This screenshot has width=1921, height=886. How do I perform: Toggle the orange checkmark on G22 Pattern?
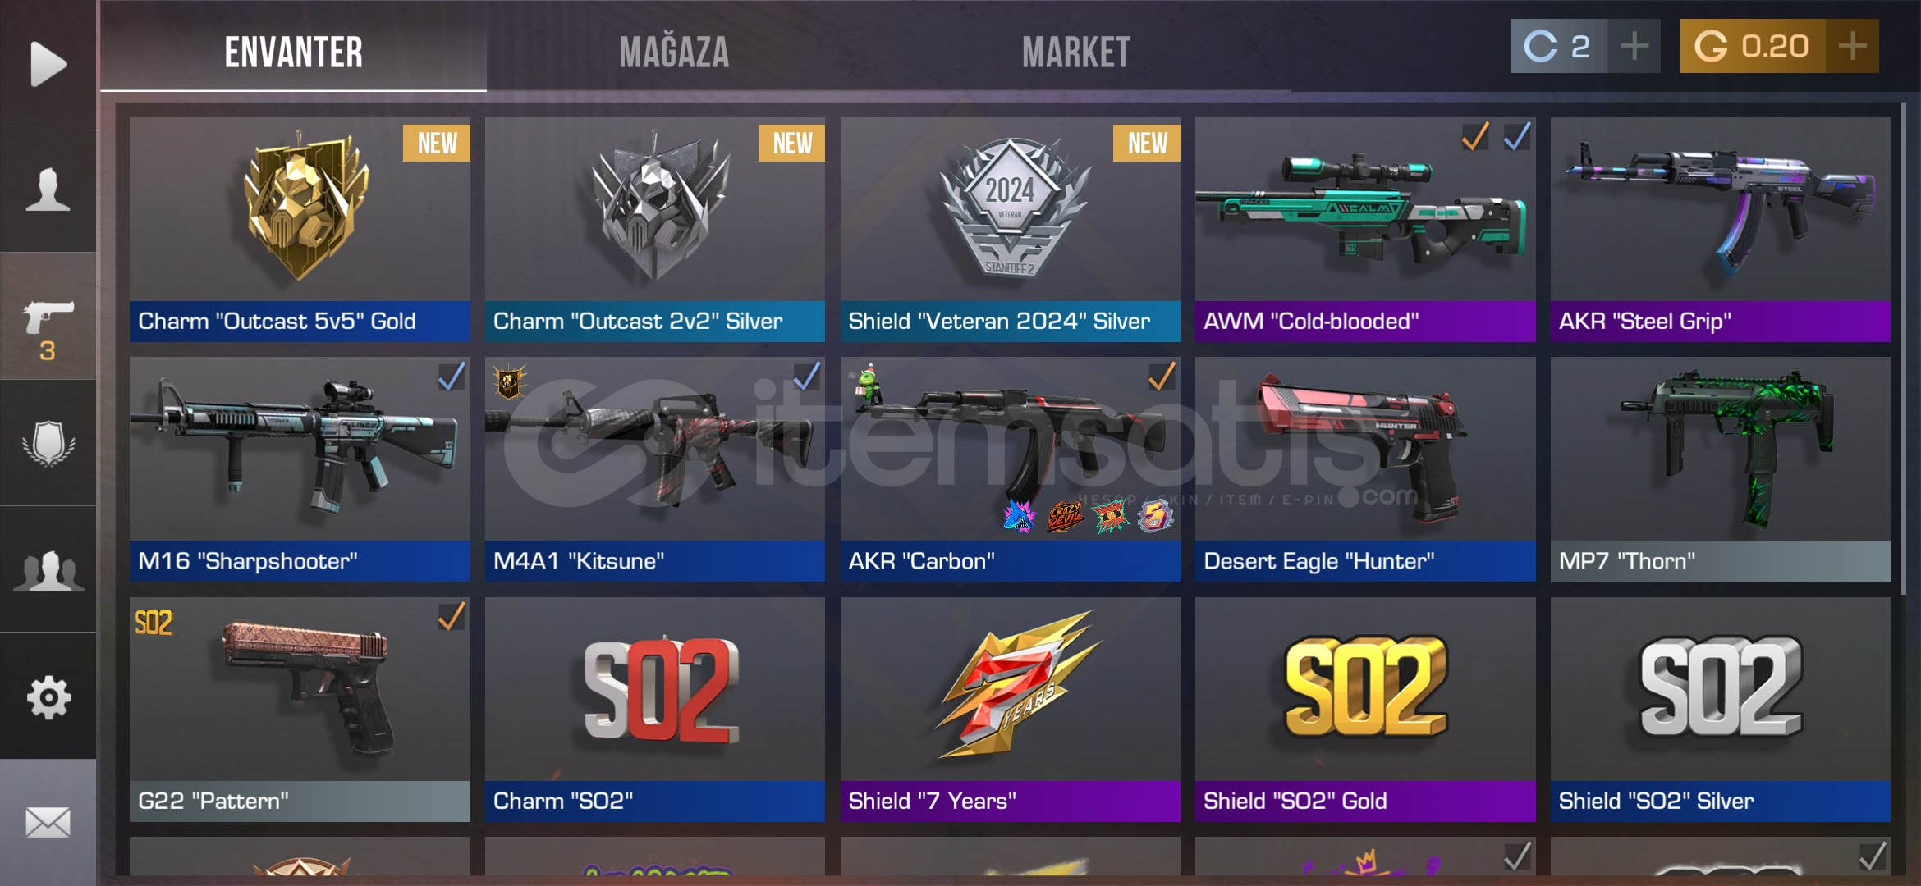pyautogui.click(x=452, y=616)
